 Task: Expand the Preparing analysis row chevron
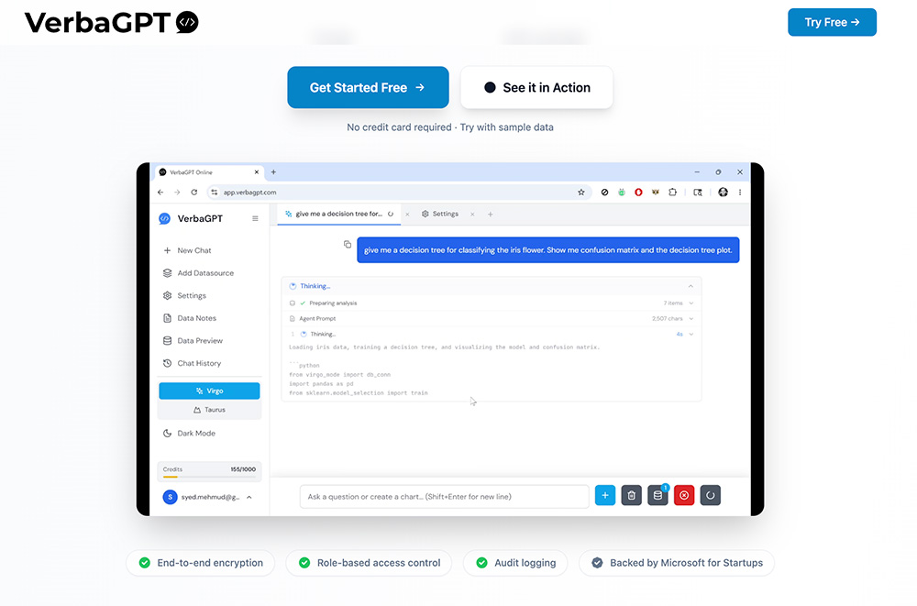(691, 303)
